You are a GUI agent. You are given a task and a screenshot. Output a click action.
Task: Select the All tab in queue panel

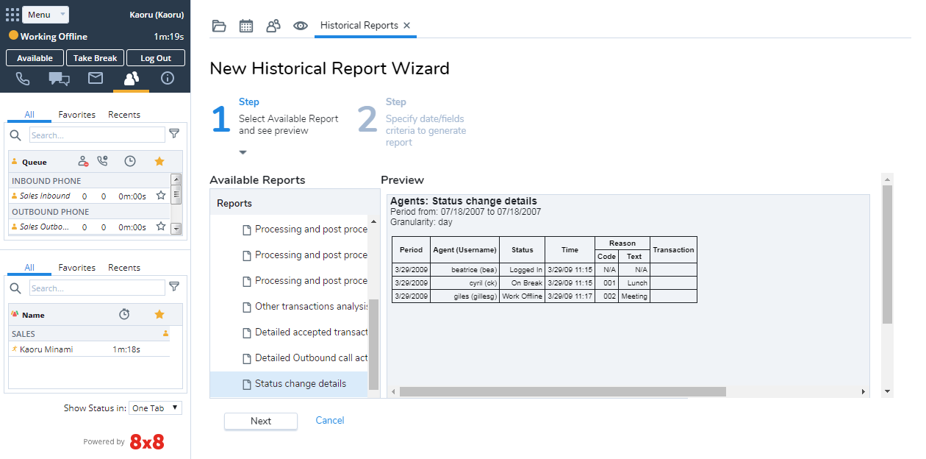point(29,115)
